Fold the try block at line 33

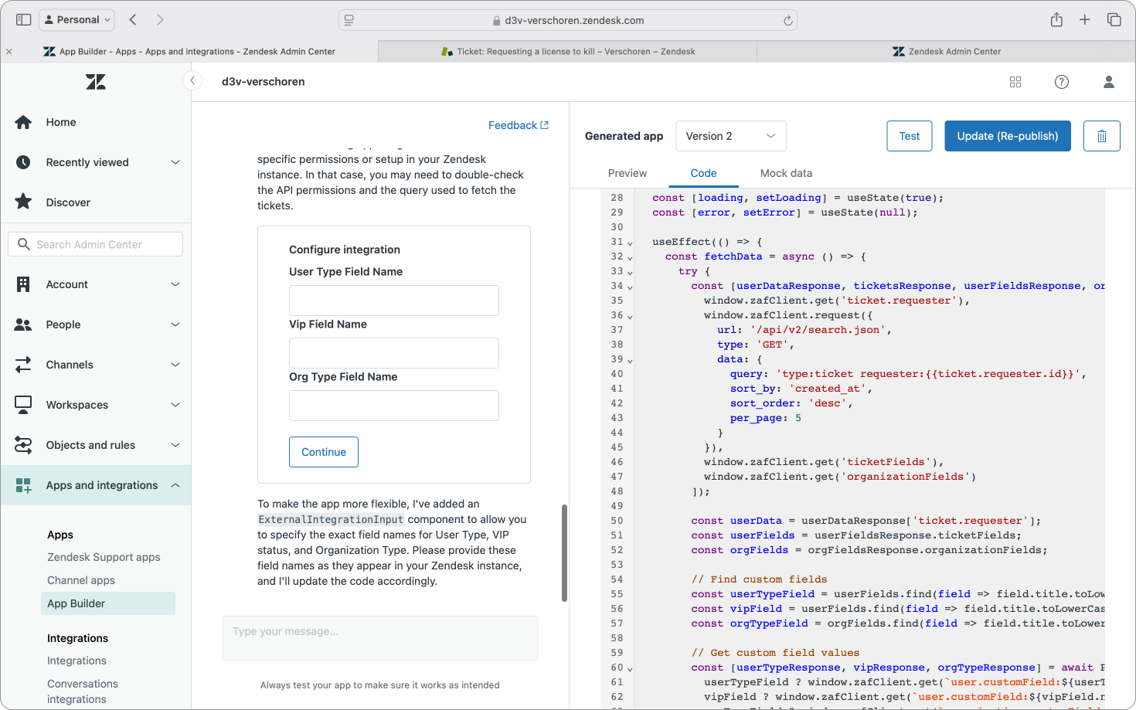click(630, 272)
